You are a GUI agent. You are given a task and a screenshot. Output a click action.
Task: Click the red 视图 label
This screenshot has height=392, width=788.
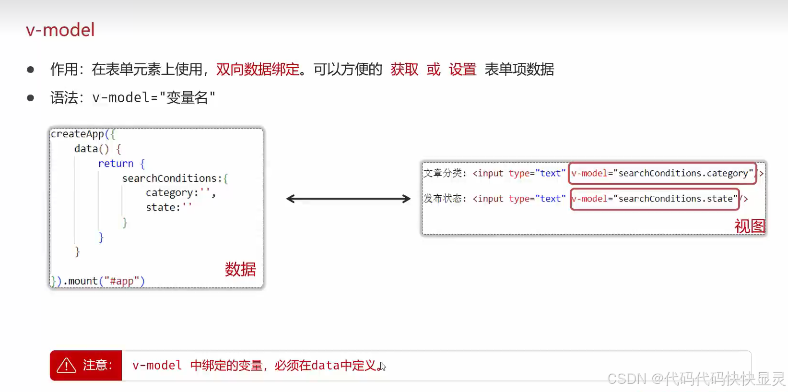750,226
